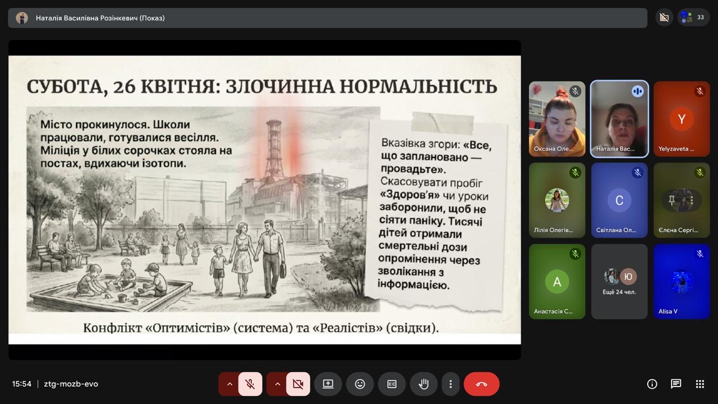Click the pin icon on Єлєна's tile
Image resolution: width=718 pixels, height=404 pixels.
pyautogui.click(x=671, y=200)
